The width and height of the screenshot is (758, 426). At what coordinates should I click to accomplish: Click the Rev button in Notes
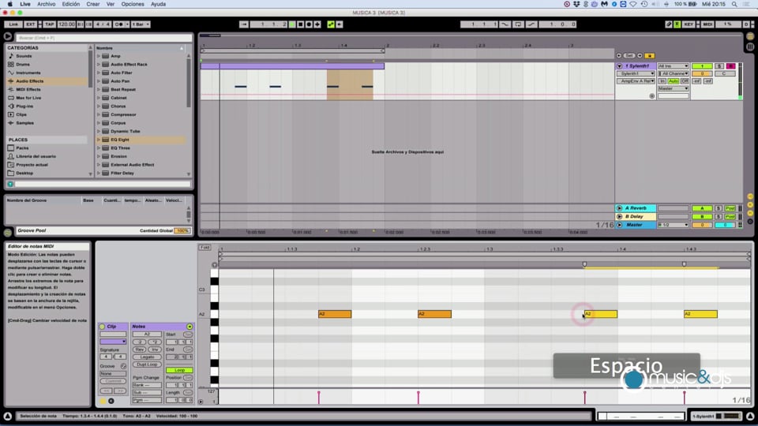pos(140,349)
